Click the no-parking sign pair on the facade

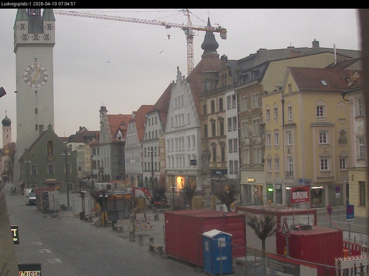click(255, 192)
